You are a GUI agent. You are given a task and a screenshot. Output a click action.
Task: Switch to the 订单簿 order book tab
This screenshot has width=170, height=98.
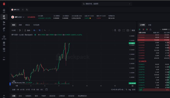pyautogui.click(x=142, y=25)
